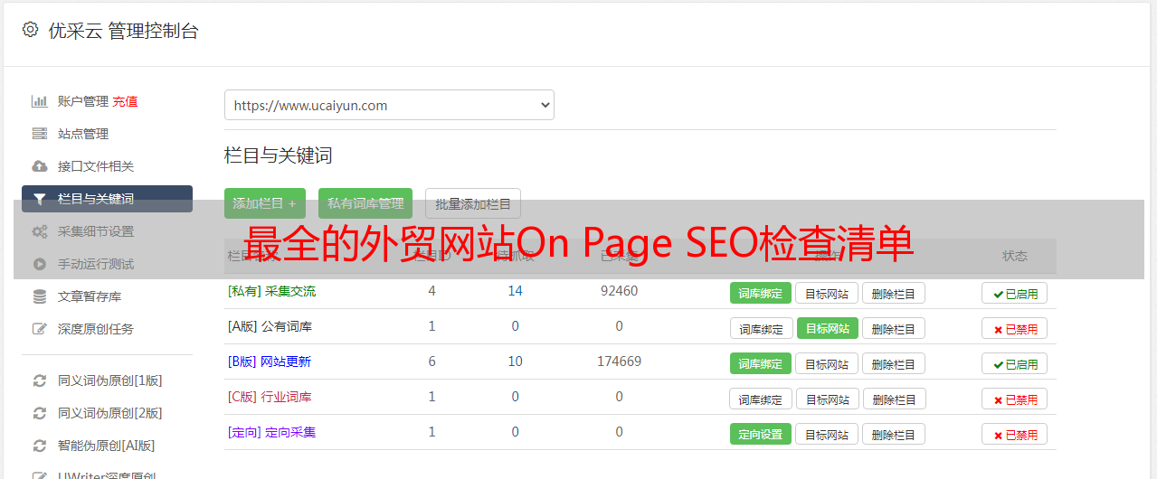1157x479 pixels.
Task: Click 删除栏目 in 行业词库 row
Action: click(x=894, y=399)
